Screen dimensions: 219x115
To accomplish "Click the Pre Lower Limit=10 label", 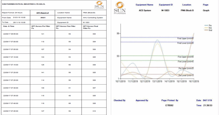I will (186, 75).
